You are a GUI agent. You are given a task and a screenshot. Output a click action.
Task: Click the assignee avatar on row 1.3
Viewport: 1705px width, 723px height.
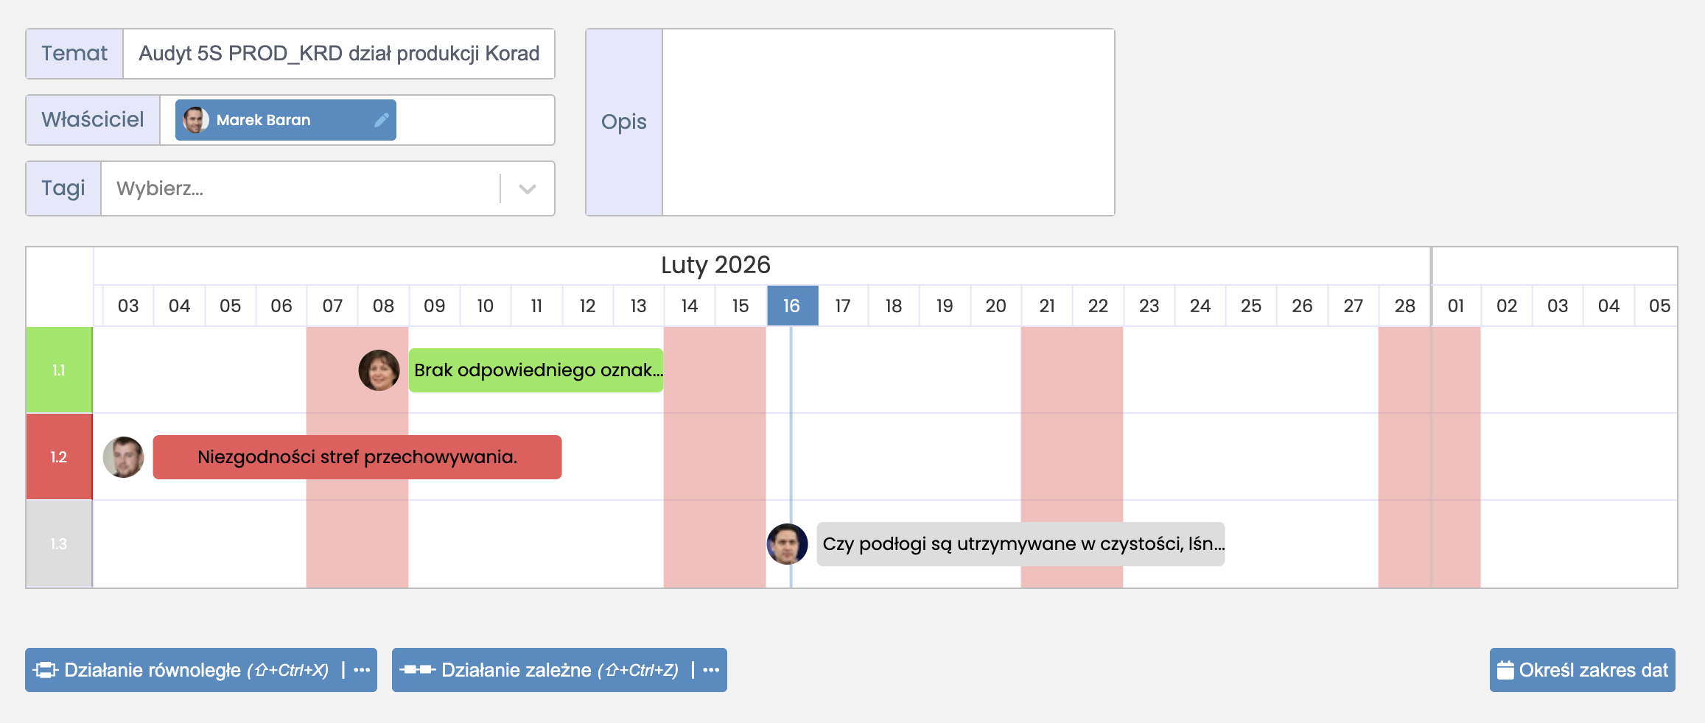(x=787, y=544)
